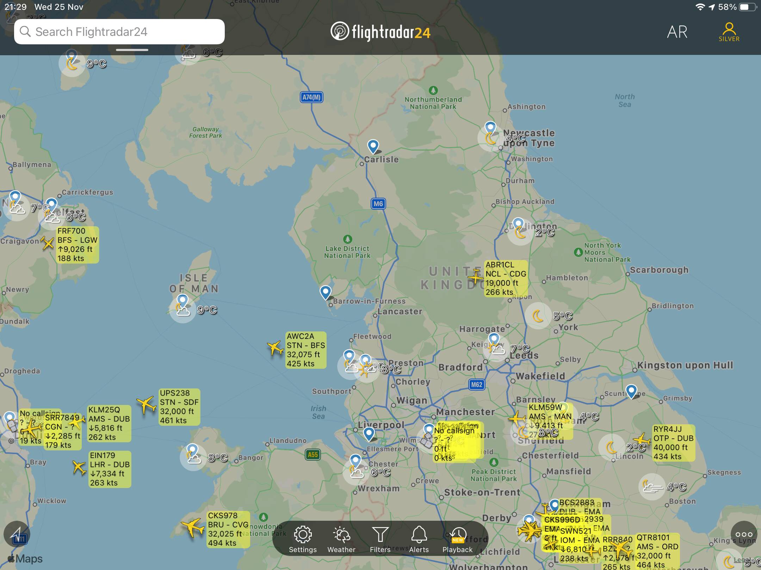Select the EIN179 aircraft icon

click(x=79, y=468)
